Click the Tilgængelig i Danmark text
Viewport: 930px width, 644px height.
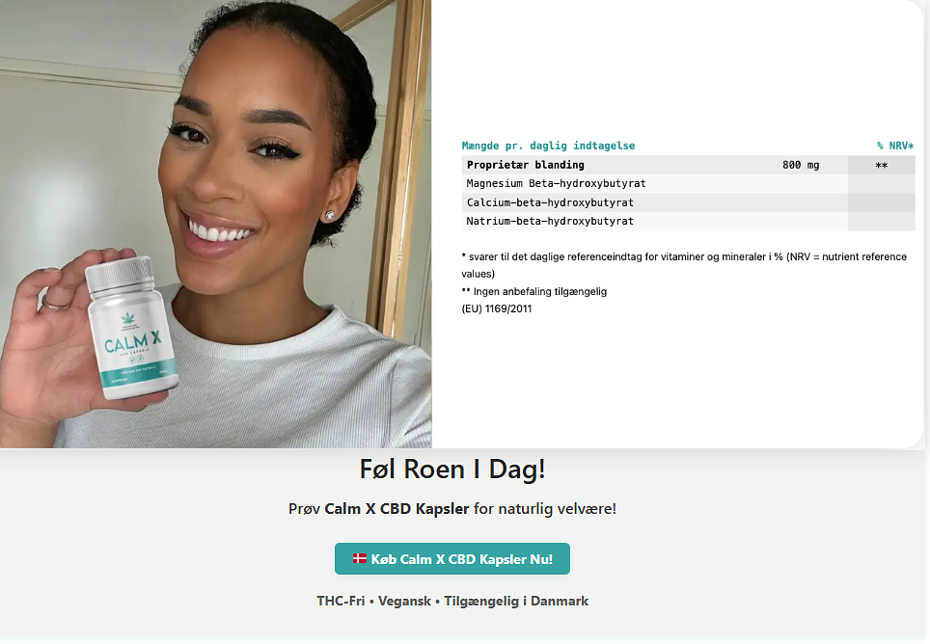(x=516, y=601)
